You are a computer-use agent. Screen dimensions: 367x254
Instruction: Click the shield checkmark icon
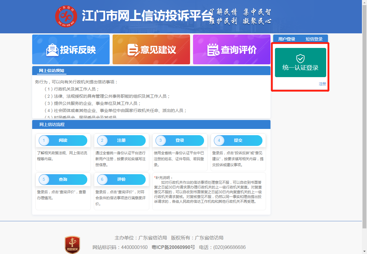(300, 58)
